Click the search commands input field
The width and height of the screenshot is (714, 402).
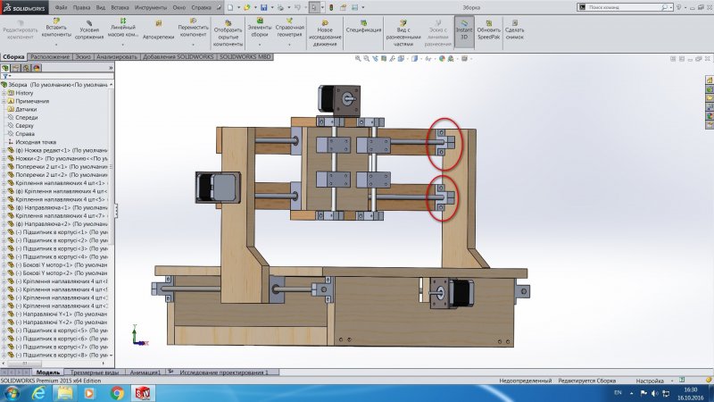(x=616, y=6)
